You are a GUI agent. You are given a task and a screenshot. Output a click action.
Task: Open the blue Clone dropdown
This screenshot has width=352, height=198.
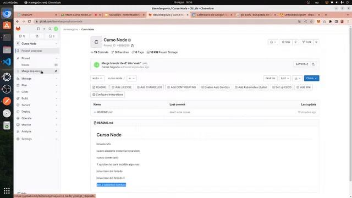point(312,78)
